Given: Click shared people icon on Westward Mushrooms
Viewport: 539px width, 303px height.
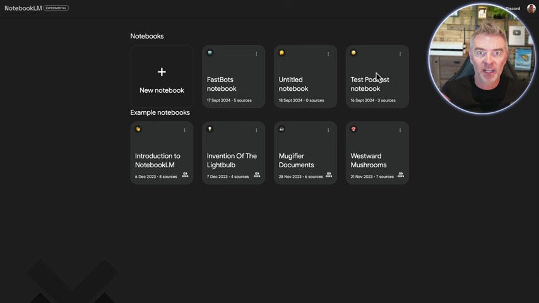Looking at the screenshot, I should pyautogui.click(x=401, y=175).
